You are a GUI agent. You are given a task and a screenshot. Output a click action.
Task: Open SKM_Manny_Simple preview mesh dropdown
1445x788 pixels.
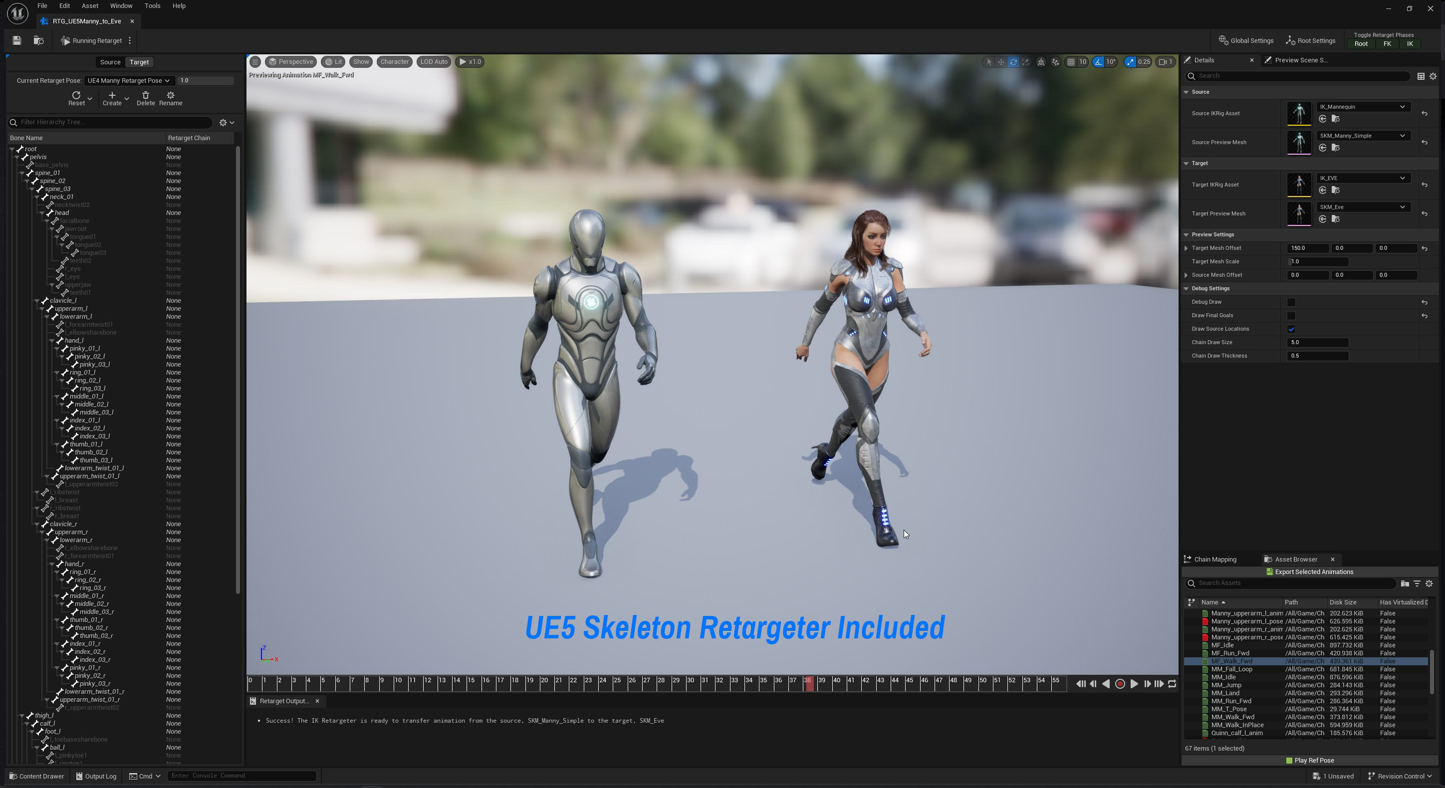coord(1363,136)
